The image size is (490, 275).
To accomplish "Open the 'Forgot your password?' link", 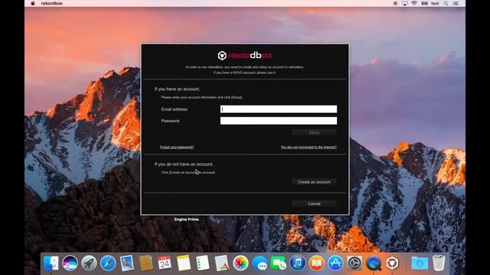I will pyautogui.click(x=177, y=147).
